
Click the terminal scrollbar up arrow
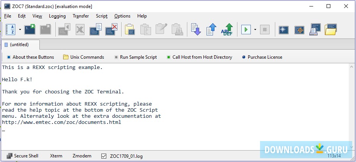352,67
